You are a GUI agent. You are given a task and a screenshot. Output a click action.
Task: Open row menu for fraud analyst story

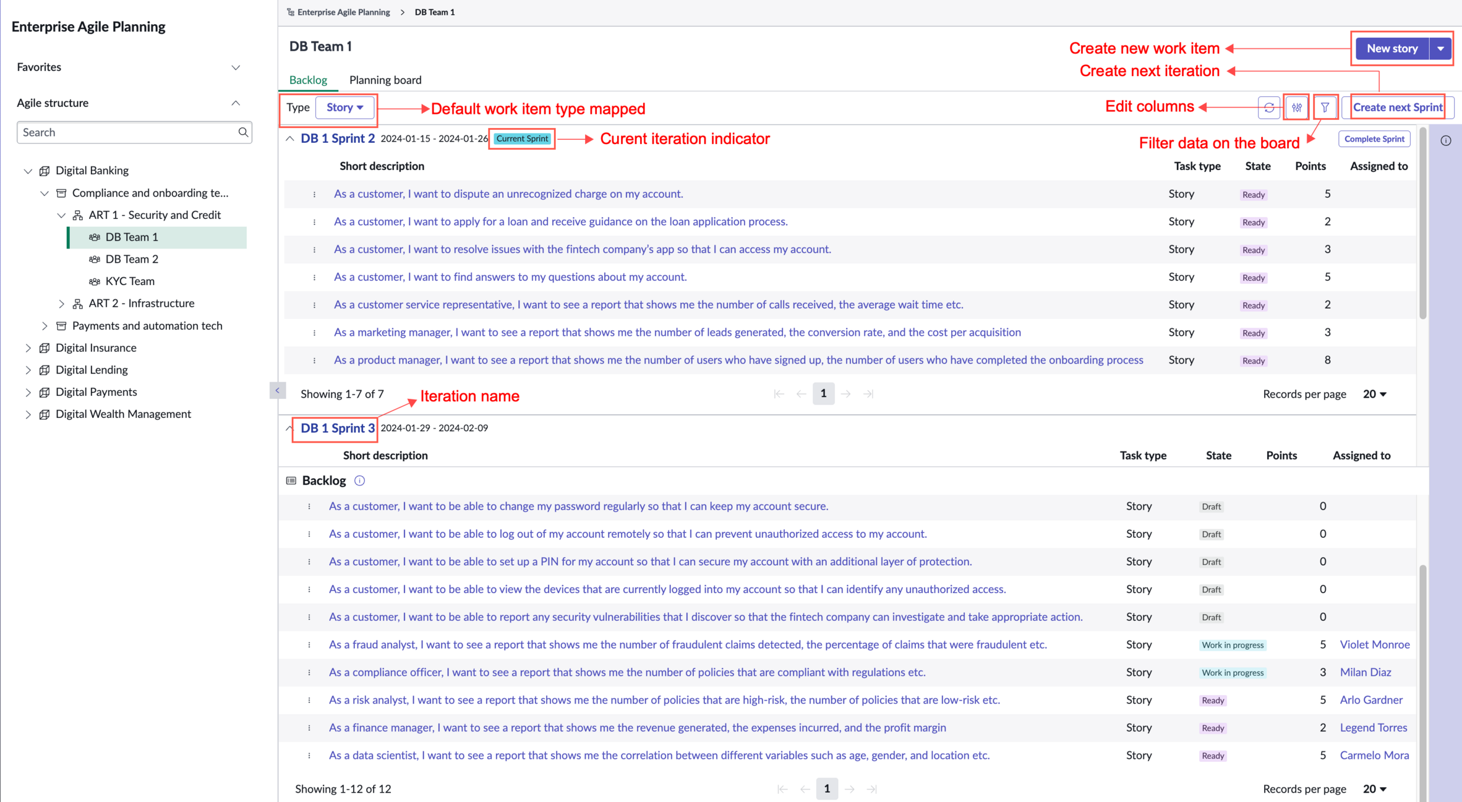pyautogui.click(x=309, y=645)
